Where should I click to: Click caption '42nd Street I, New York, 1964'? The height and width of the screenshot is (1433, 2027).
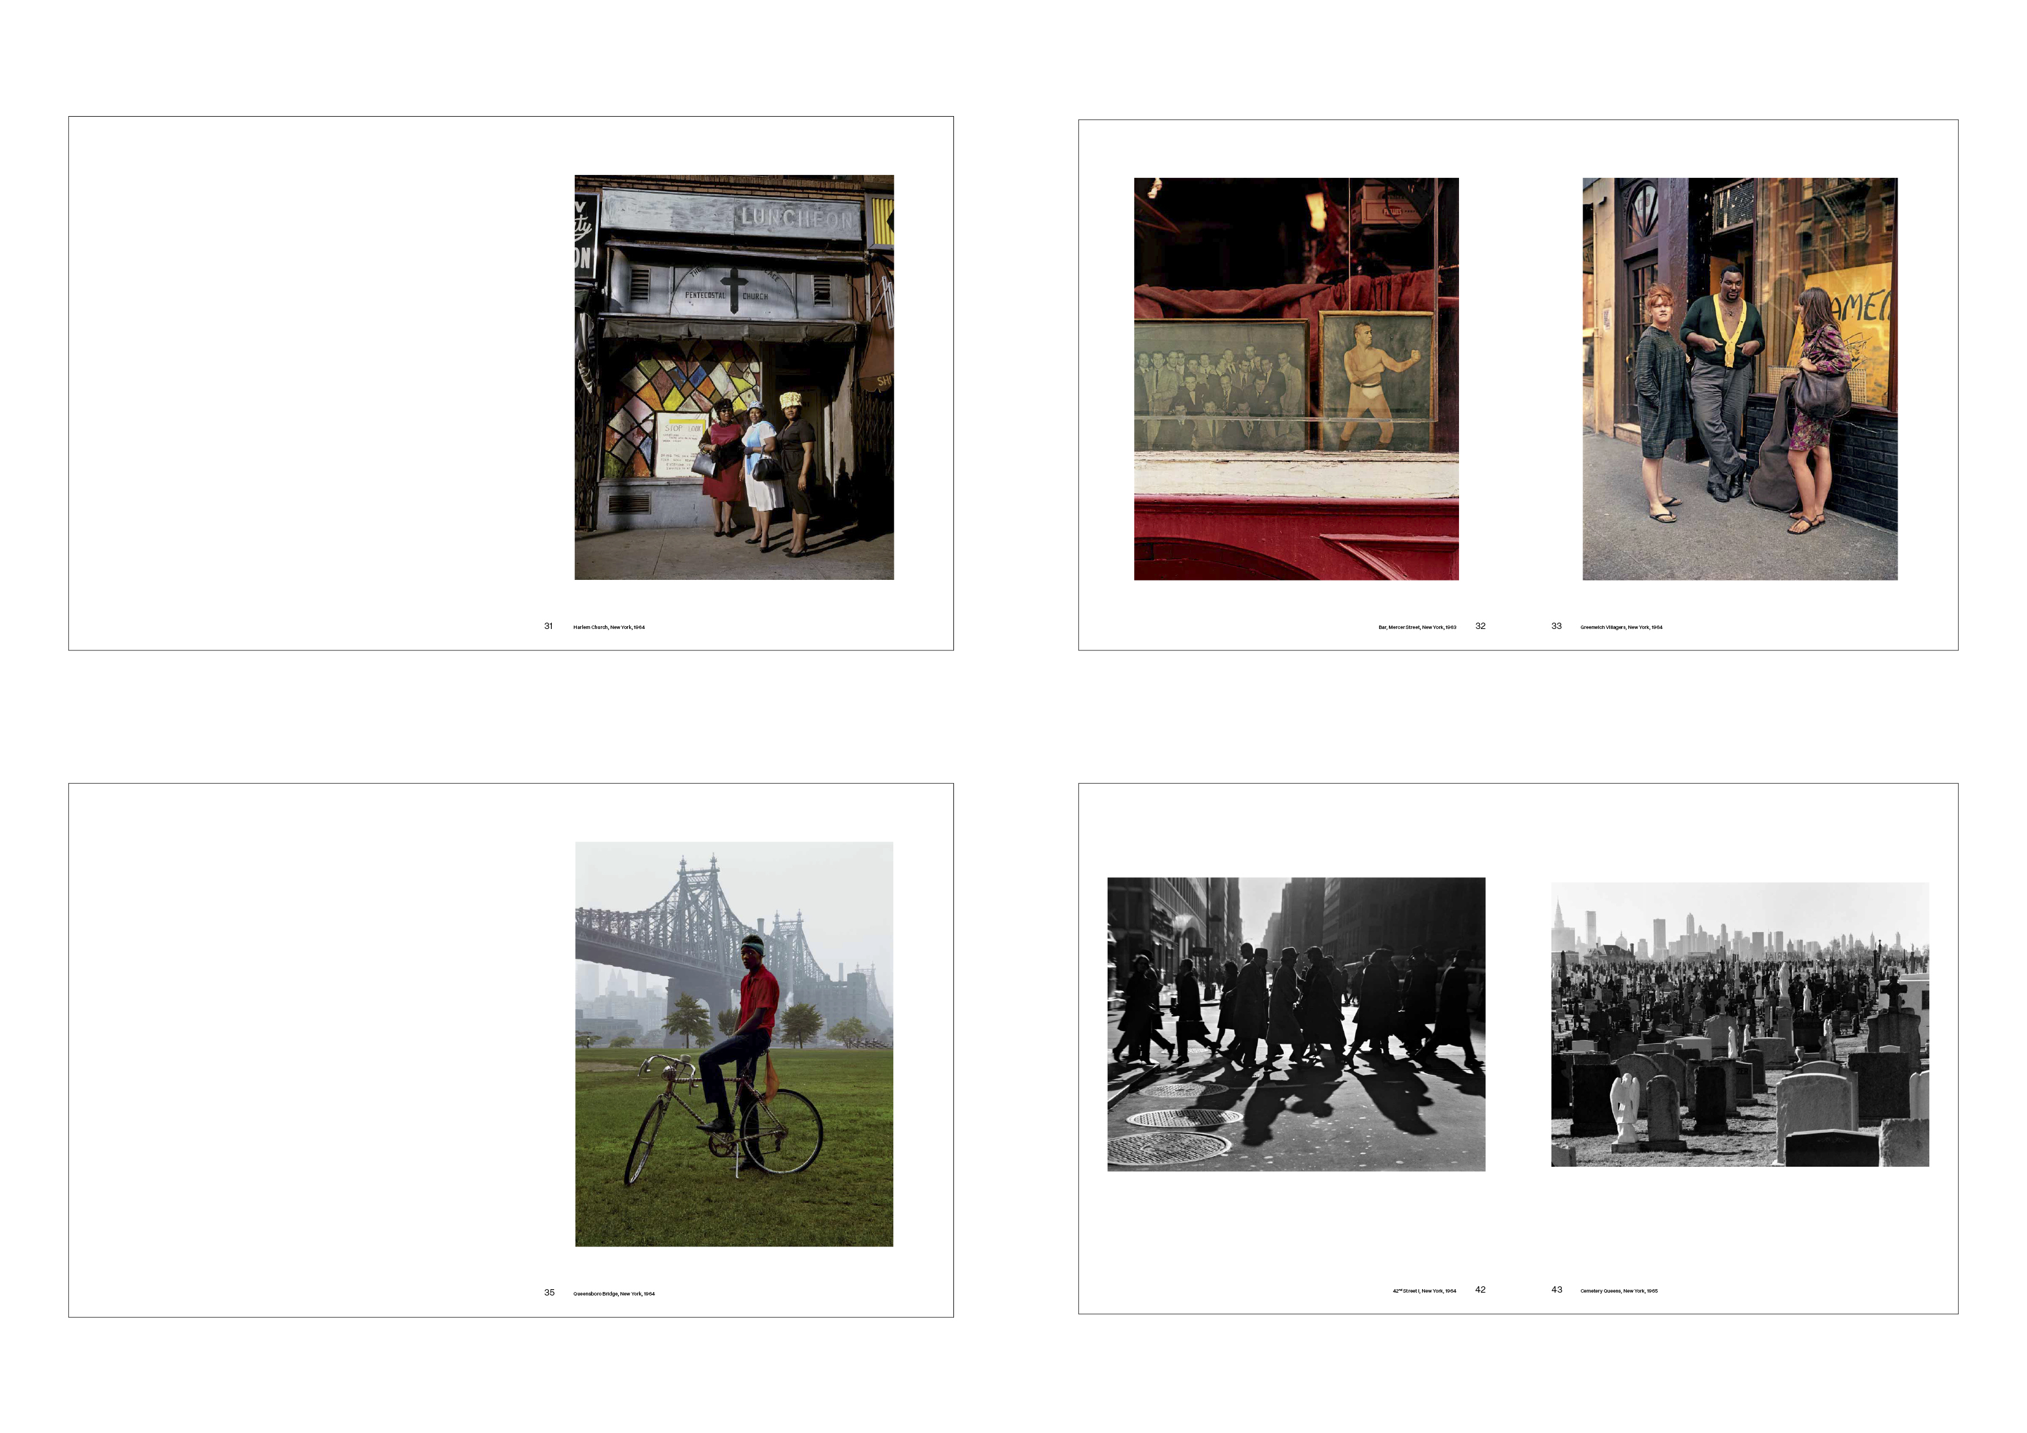click(x=1424, y=1291)
